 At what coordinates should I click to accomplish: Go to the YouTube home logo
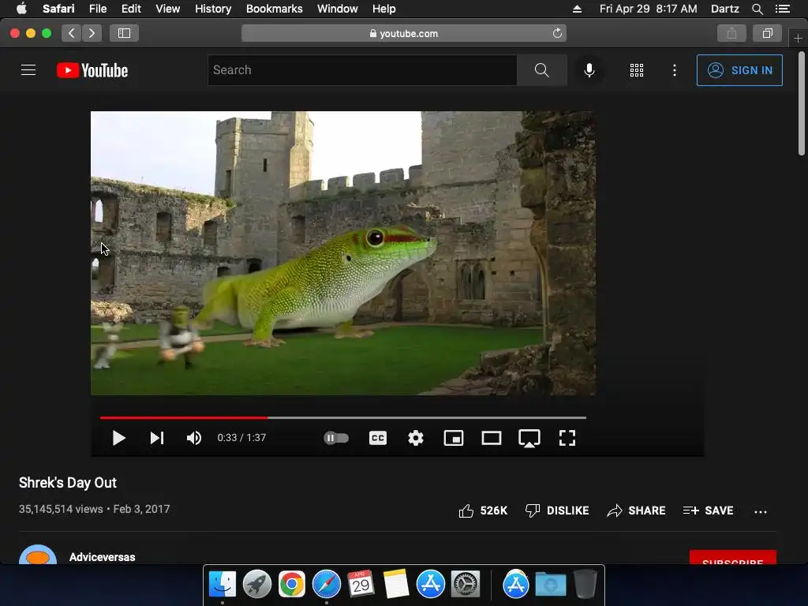pyautogui.click(x=92, y=70)
